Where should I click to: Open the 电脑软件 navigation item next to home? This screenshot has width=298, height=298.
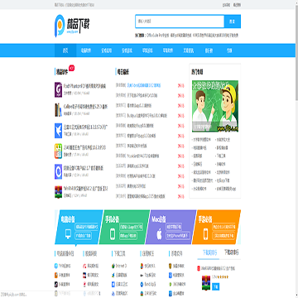[x=86, y=50]
